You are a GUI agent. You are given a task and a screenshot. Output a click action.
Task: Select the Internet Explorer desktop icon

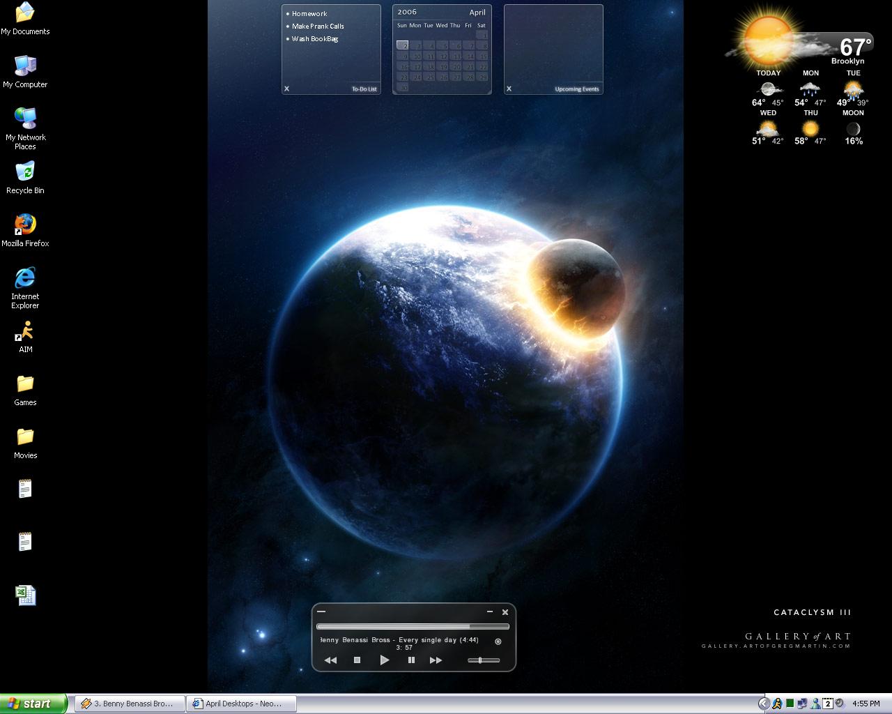coord(25,278)
